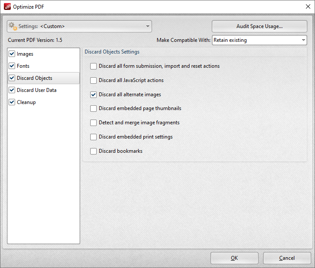Viewport: 315px width, 268px height.
Task: Enable Discard embedded page thumbnails
Action: (x=93, y=109)
